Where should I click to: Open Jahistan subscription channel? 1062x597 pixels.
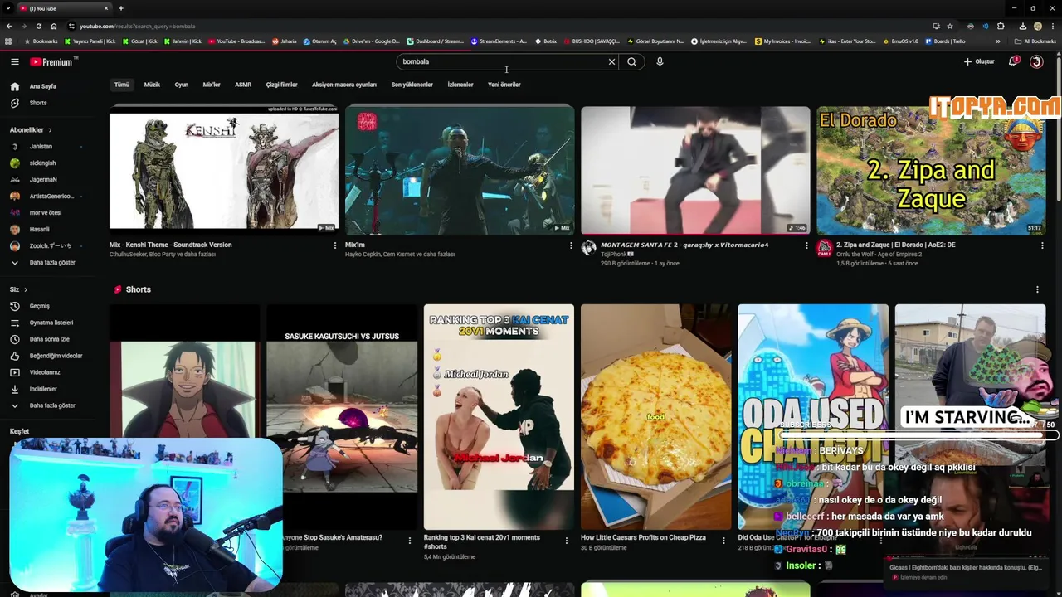(41, 147)
